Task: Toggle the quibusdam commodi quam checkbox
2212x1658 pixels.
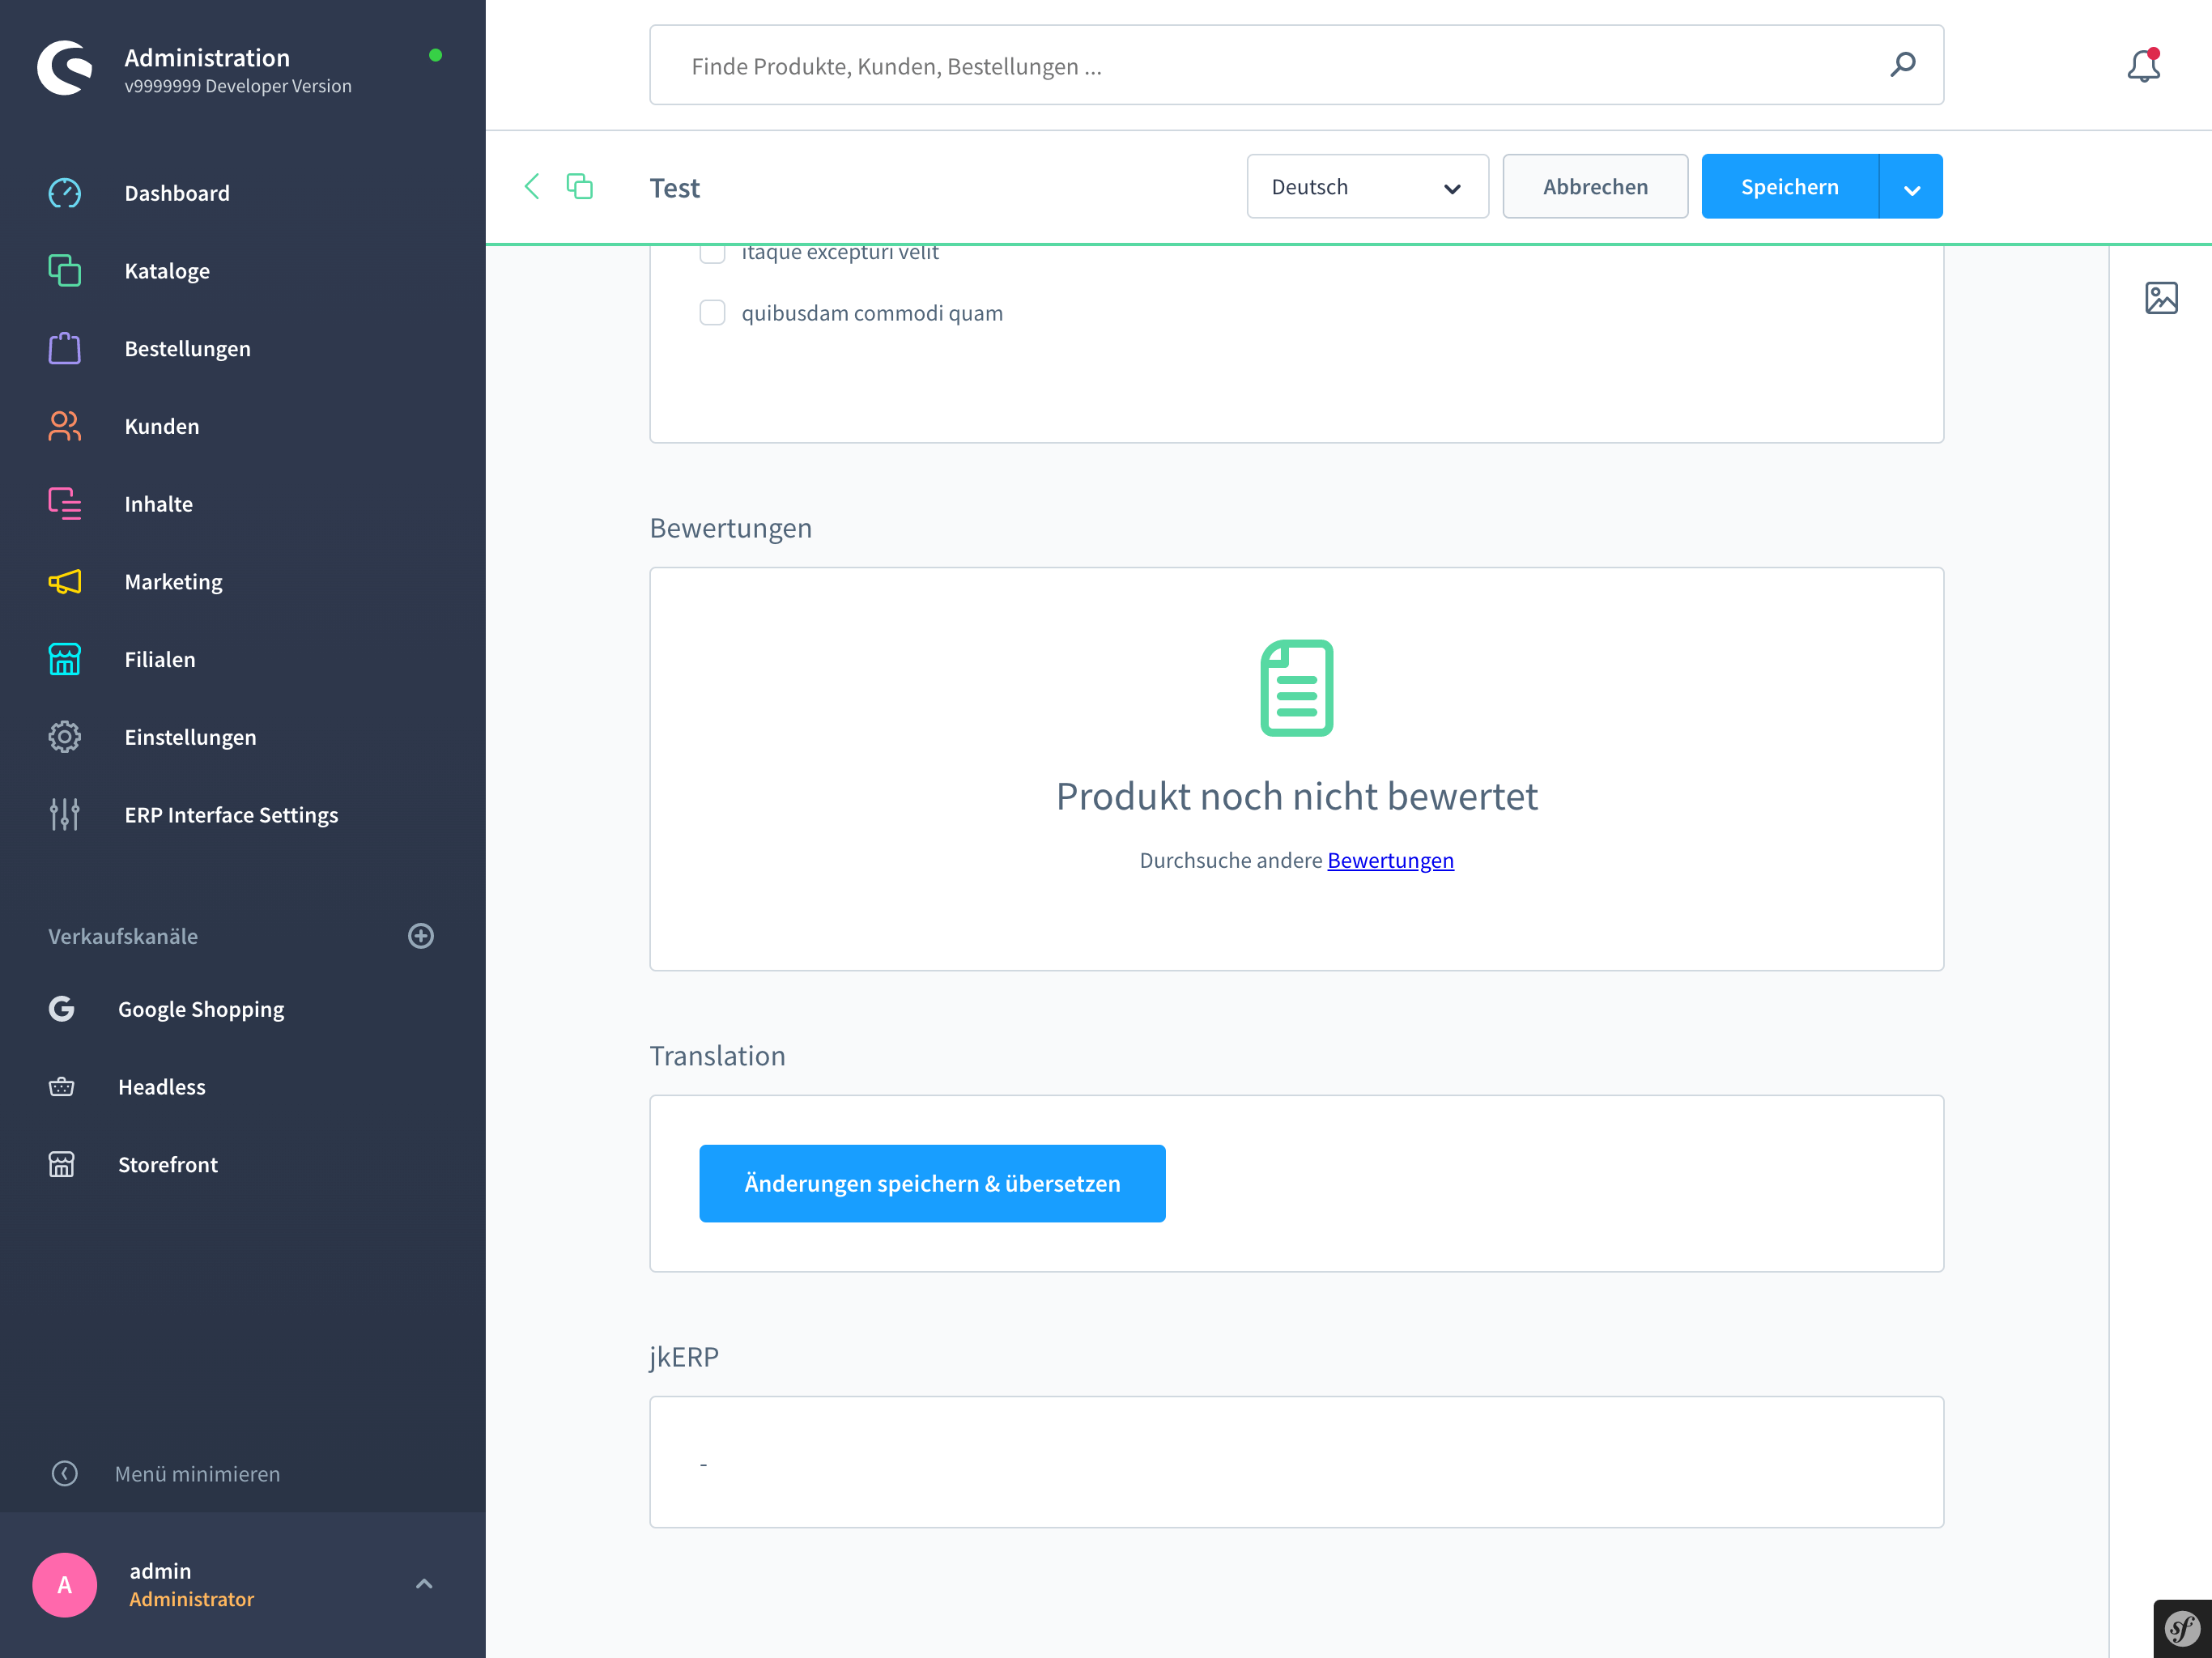Action: click(x=713, y=312)
